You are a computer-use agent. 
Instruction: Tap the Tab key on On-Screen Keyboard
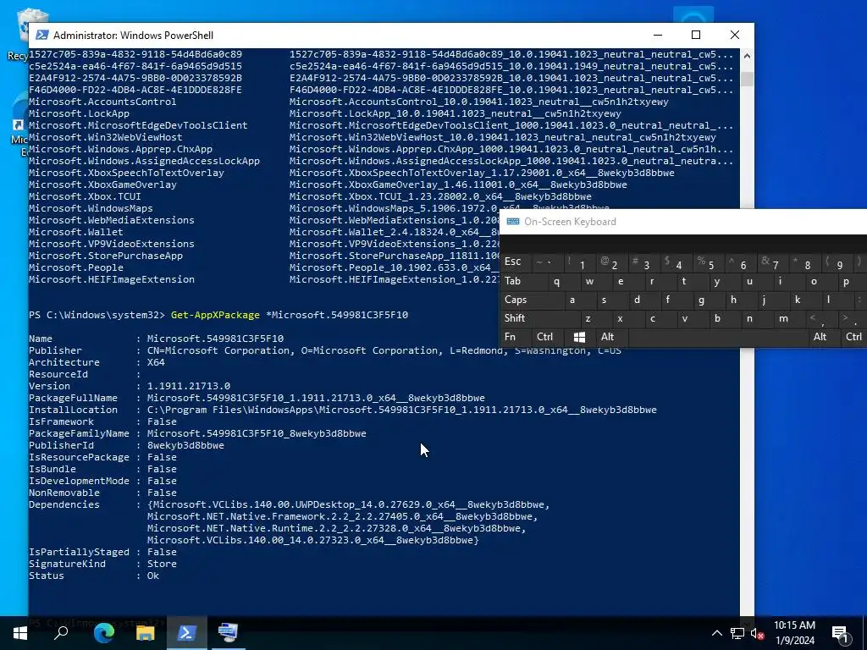(520, 281)
